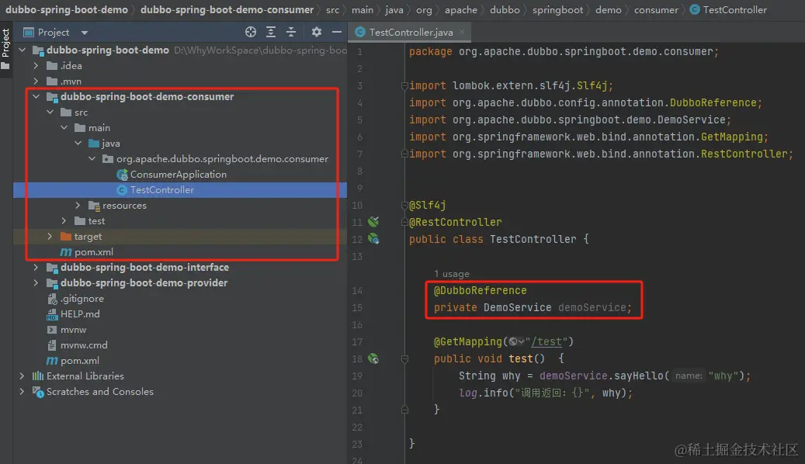Image resolution: width=805 pixels, height=464 pixels.
Task: Open Project panel settings gear
Action: [x=316, y=33]
